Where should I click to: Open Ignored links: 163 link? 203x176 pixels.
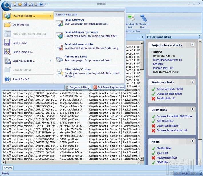point(163,68)
